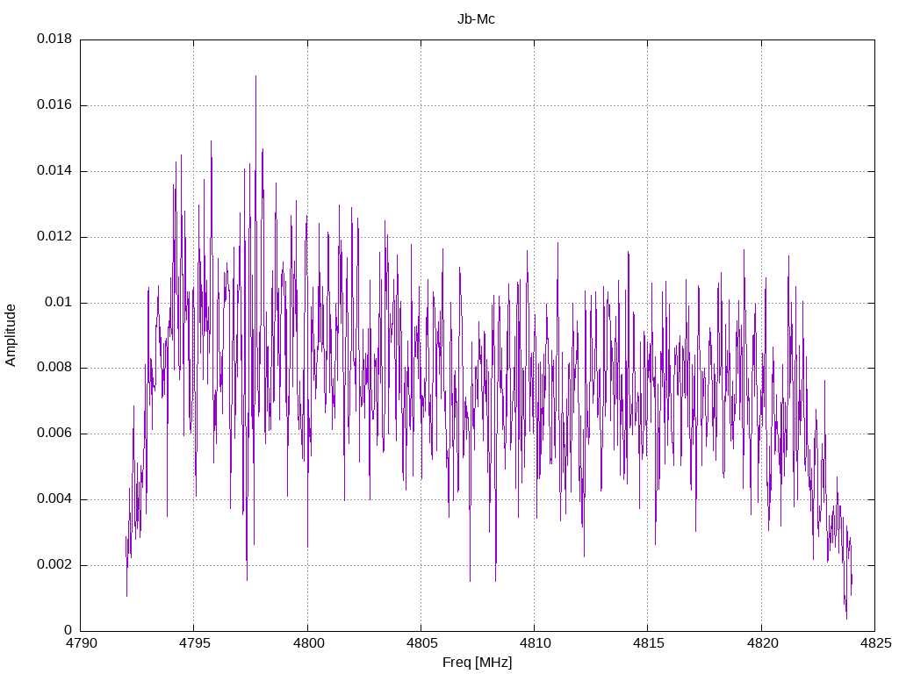Click the plot title Jb-Mc

click(476, 19)
